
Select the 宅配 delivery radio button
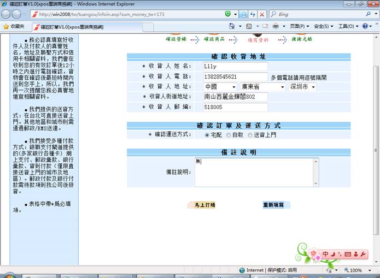pos(207,134)
